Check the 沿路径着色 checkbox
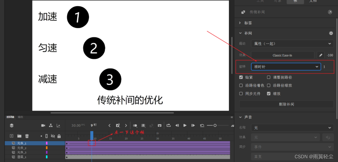The image size is (338, 162). 241,86
